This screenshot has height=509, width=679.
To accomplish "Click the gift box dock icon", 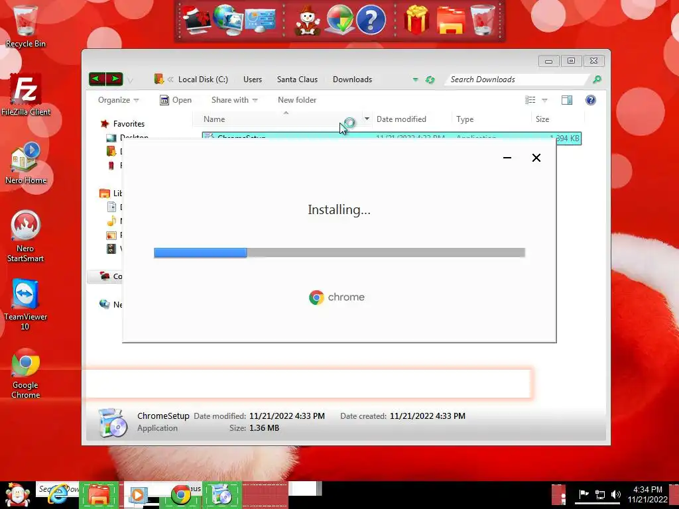I will (x=416, y=19).
